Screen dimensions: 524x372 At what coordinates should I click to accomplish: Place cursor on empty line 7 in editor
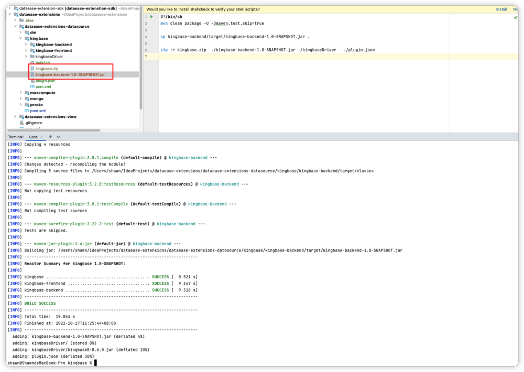point(337,57)
